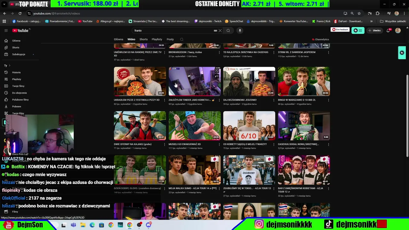Open the MUSIELI GO EWAKUOWAĆ XD thumbnail
Screen dimensions: 409x230
point(195,126)
